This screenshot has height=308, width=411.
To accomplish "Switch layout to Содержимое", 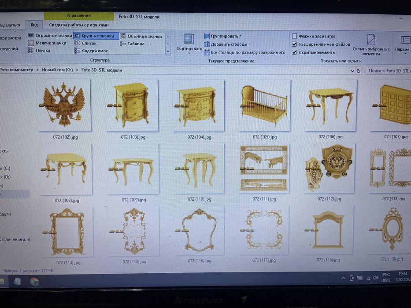I will point(91,51).
